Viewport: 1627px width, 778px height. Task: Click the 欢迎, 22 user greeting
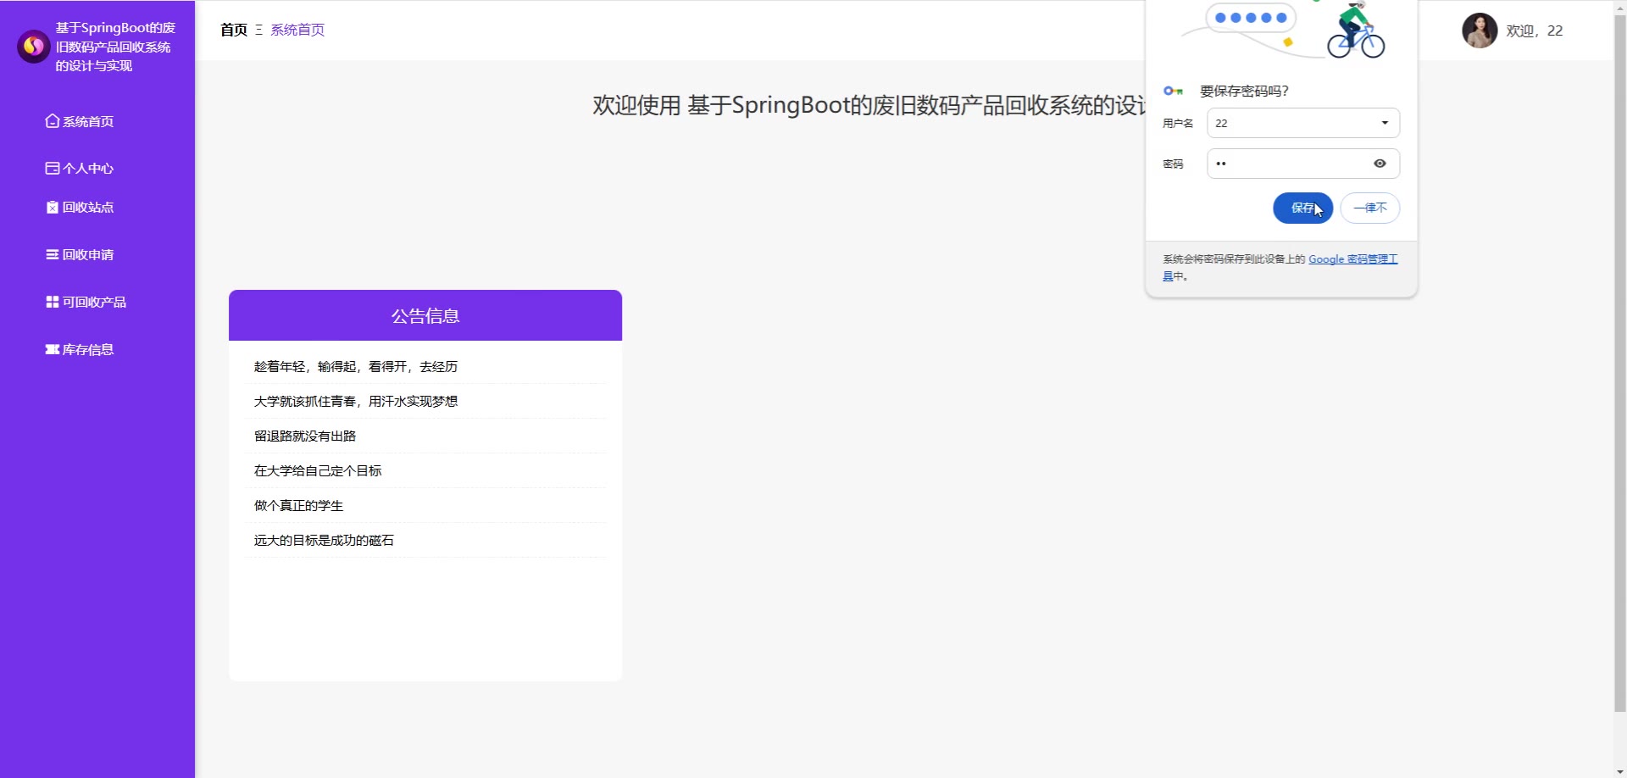(1535, 31)
